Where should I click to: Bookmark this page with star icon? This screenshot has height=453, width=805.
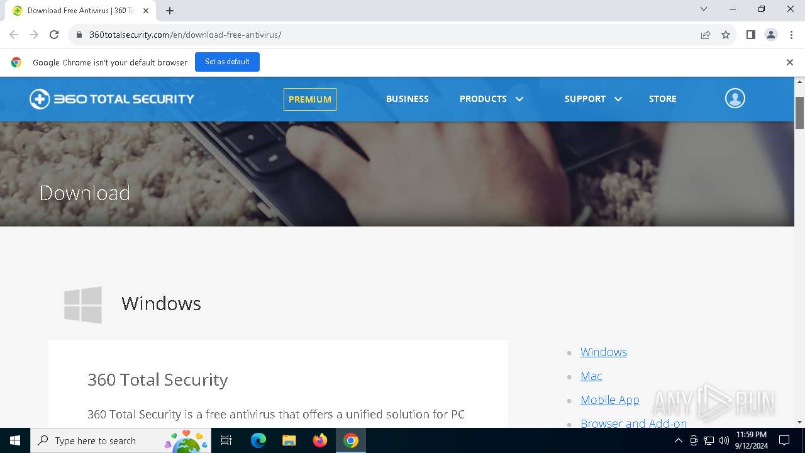[x=726, y=35]
